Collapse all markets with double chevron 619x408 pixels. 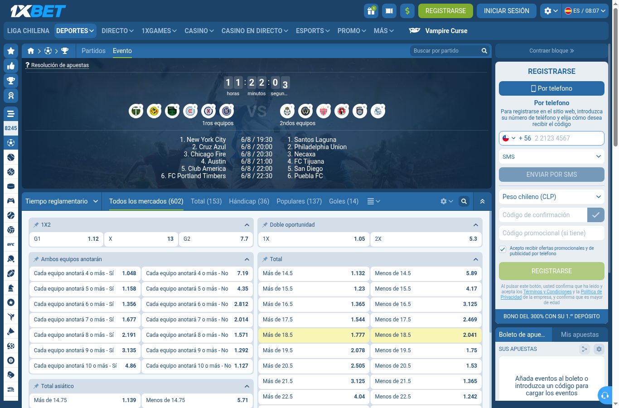coord(482,201)
